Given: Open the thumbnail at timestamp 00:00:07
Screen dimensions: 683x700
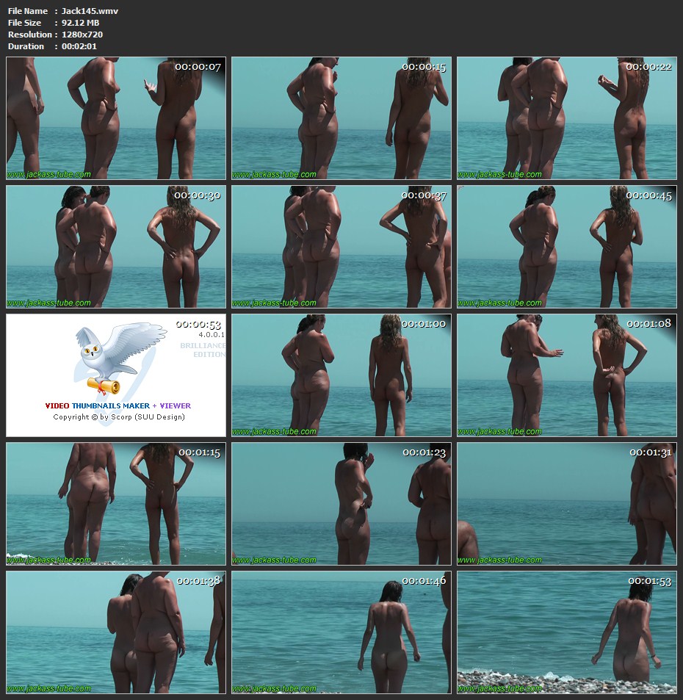Looking at the screenshot, I should 116,118.
